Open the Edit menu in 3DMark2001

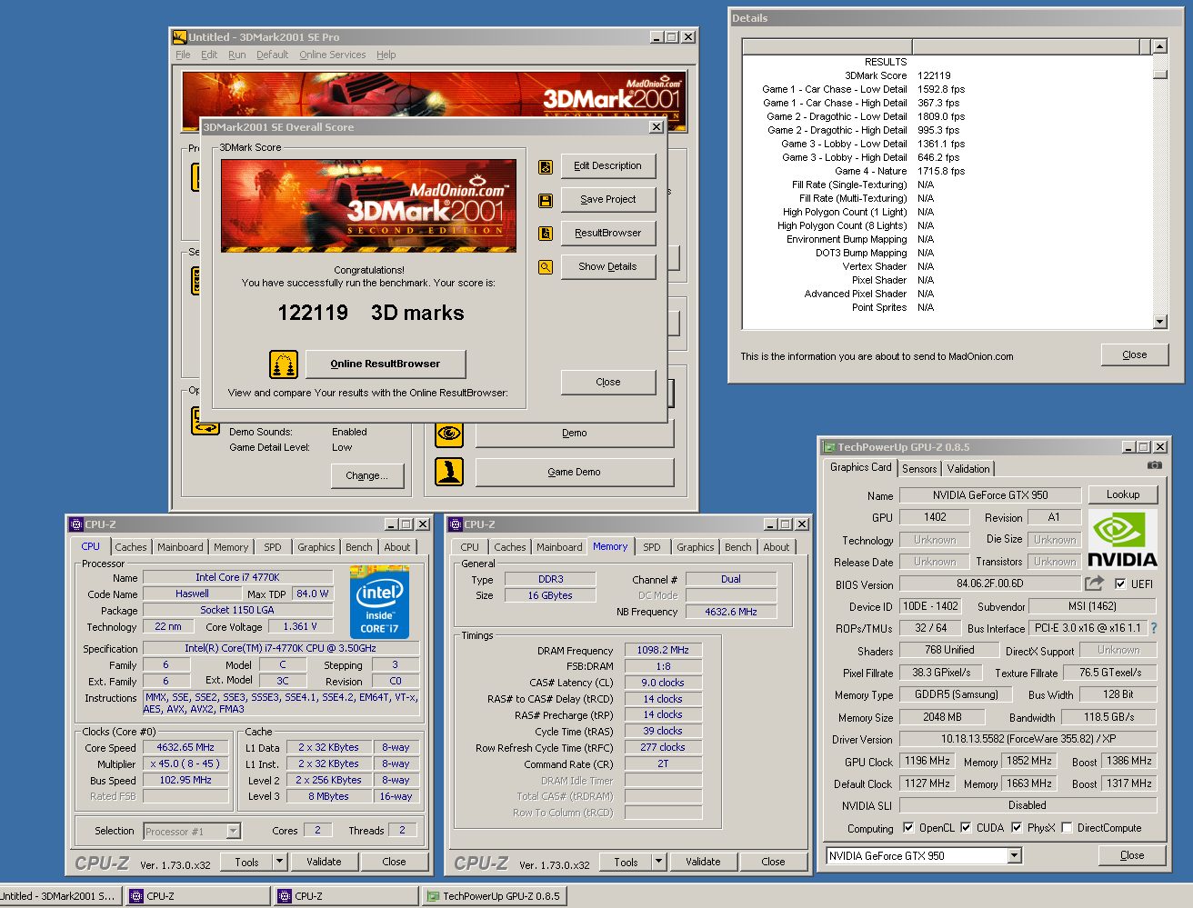pos(209,55)
